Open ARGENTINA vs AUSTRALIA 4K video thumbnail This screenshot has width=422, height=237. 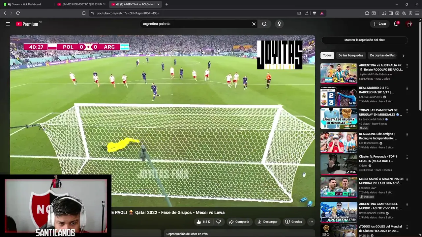pyautogui.click(x=339, y=73)
